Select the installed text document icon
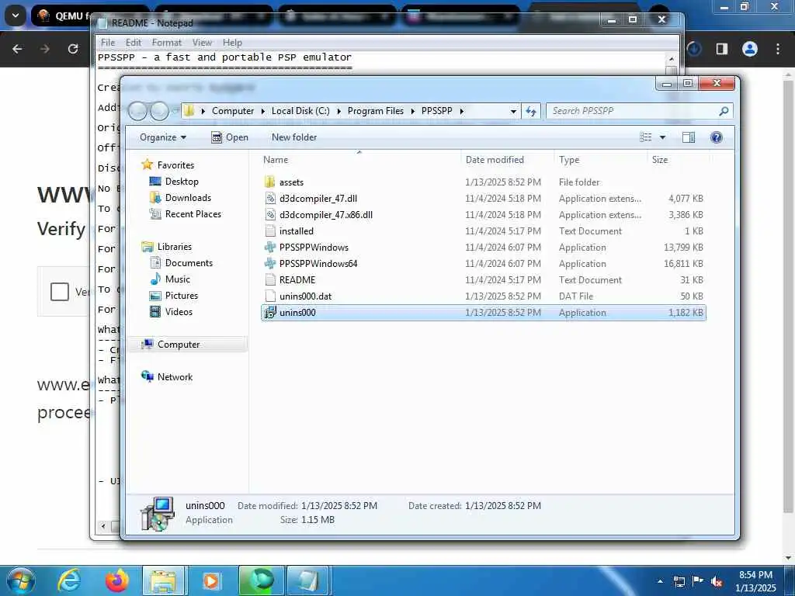The image size is (795, 596). (270, 231)
